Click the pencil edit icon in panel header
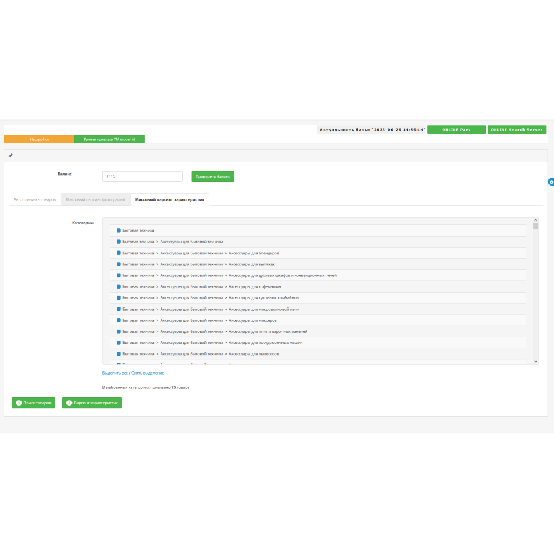This screenshot has height=554, width=554. [x=11, y=156]
